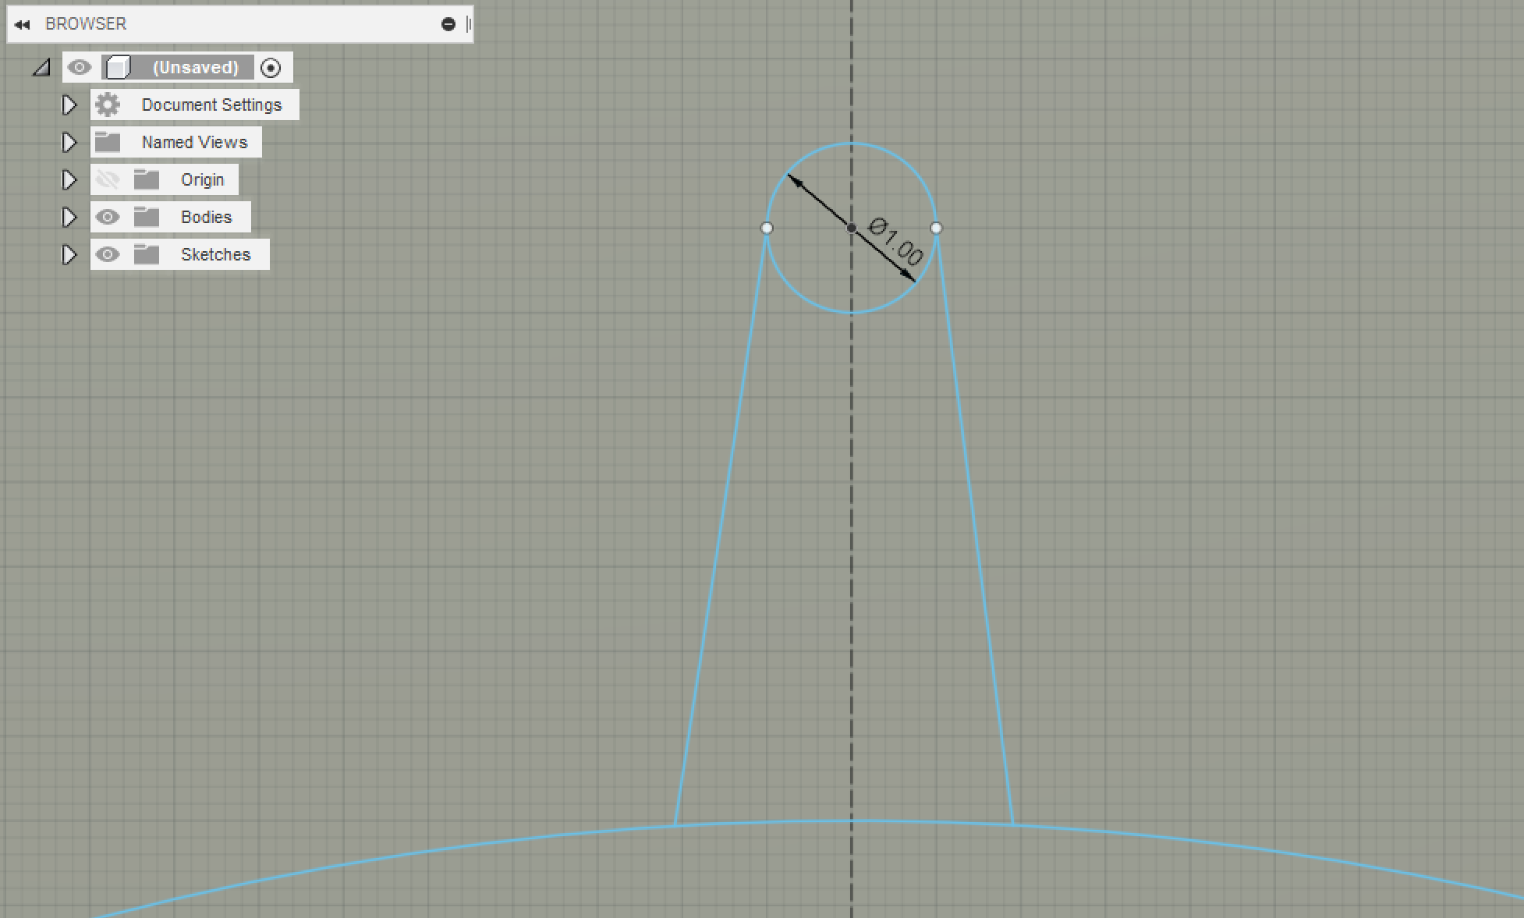The image size is (1524, 918).
Task: Expand the Named Views node
Action: pos(69,142)
